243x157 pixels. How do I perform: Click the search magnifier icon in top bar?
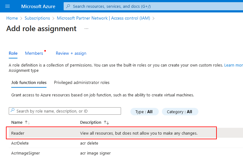68,6
